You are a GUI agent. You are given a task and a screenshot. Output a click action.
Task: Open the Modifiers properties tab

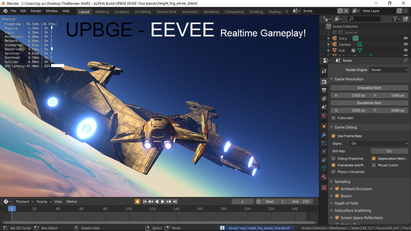[324, 135]
